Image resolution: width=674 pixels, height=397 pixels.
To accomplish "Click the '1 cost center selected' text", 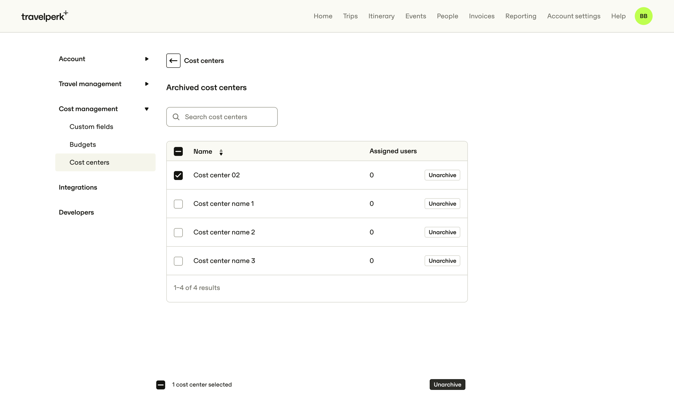I will (x=202, y=385).
